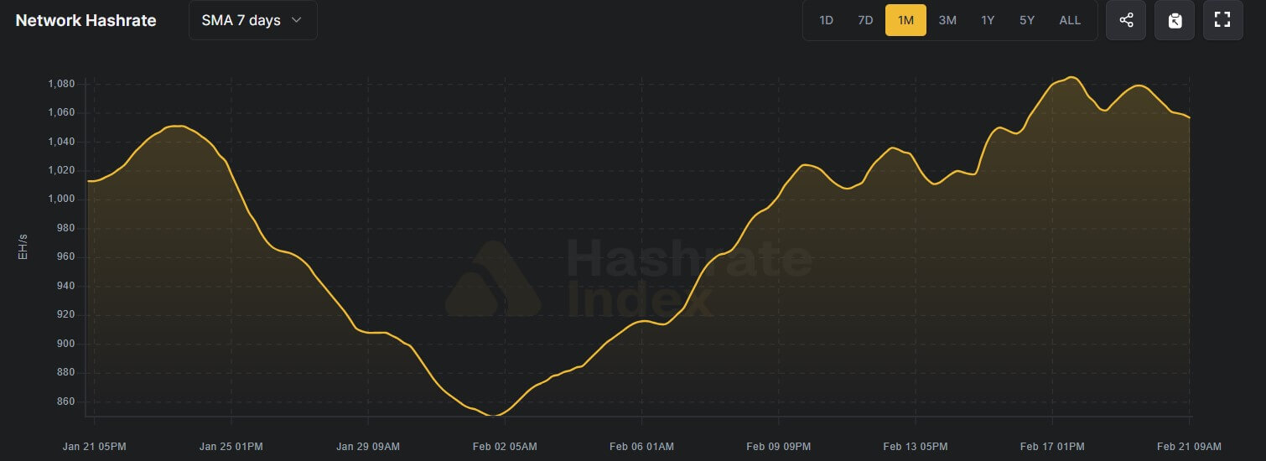The height and width of the screenshot is (461, 1266).
Task: Choose the 5Y time range
Action: point(1027,20)
